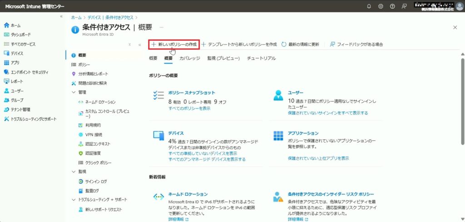465x222 pixels.
Task: Click 最新の情報に更新 refresh button
Action: pyautogui.click(x=300, y=44)
